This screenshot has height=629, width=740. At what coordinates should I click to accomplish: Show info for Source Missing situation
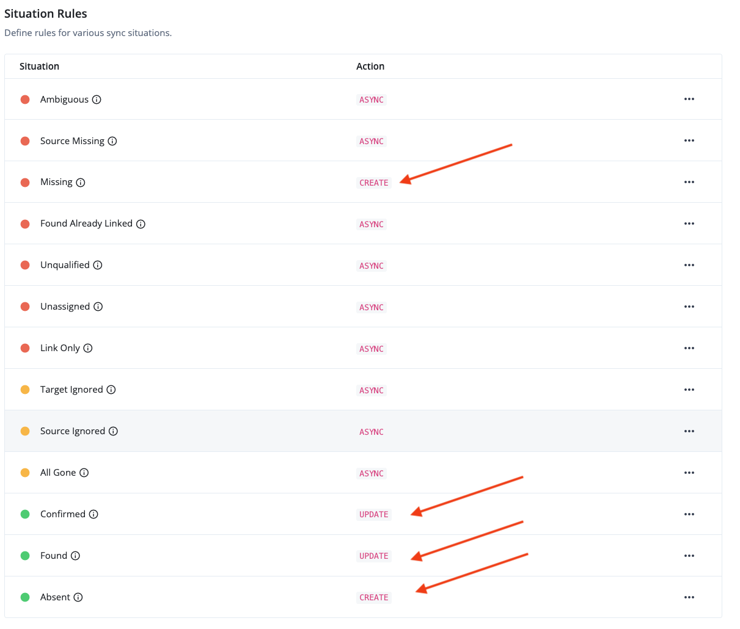[x=112, y=141]
